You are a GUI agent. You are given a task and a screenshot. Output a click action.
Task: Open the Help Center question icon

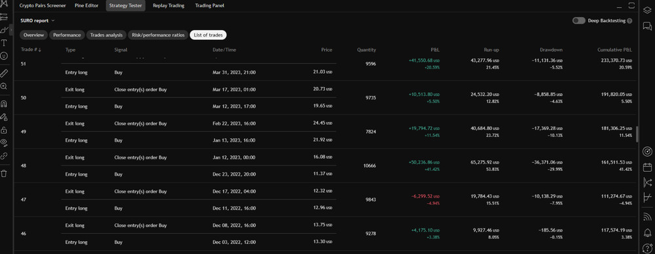click(647, 248)
